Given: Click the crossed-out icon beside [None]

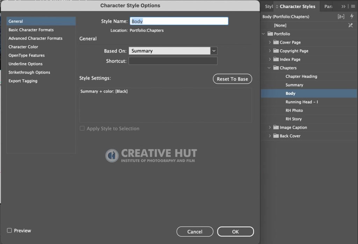Looking at the screenshot, I should (350, 25).
